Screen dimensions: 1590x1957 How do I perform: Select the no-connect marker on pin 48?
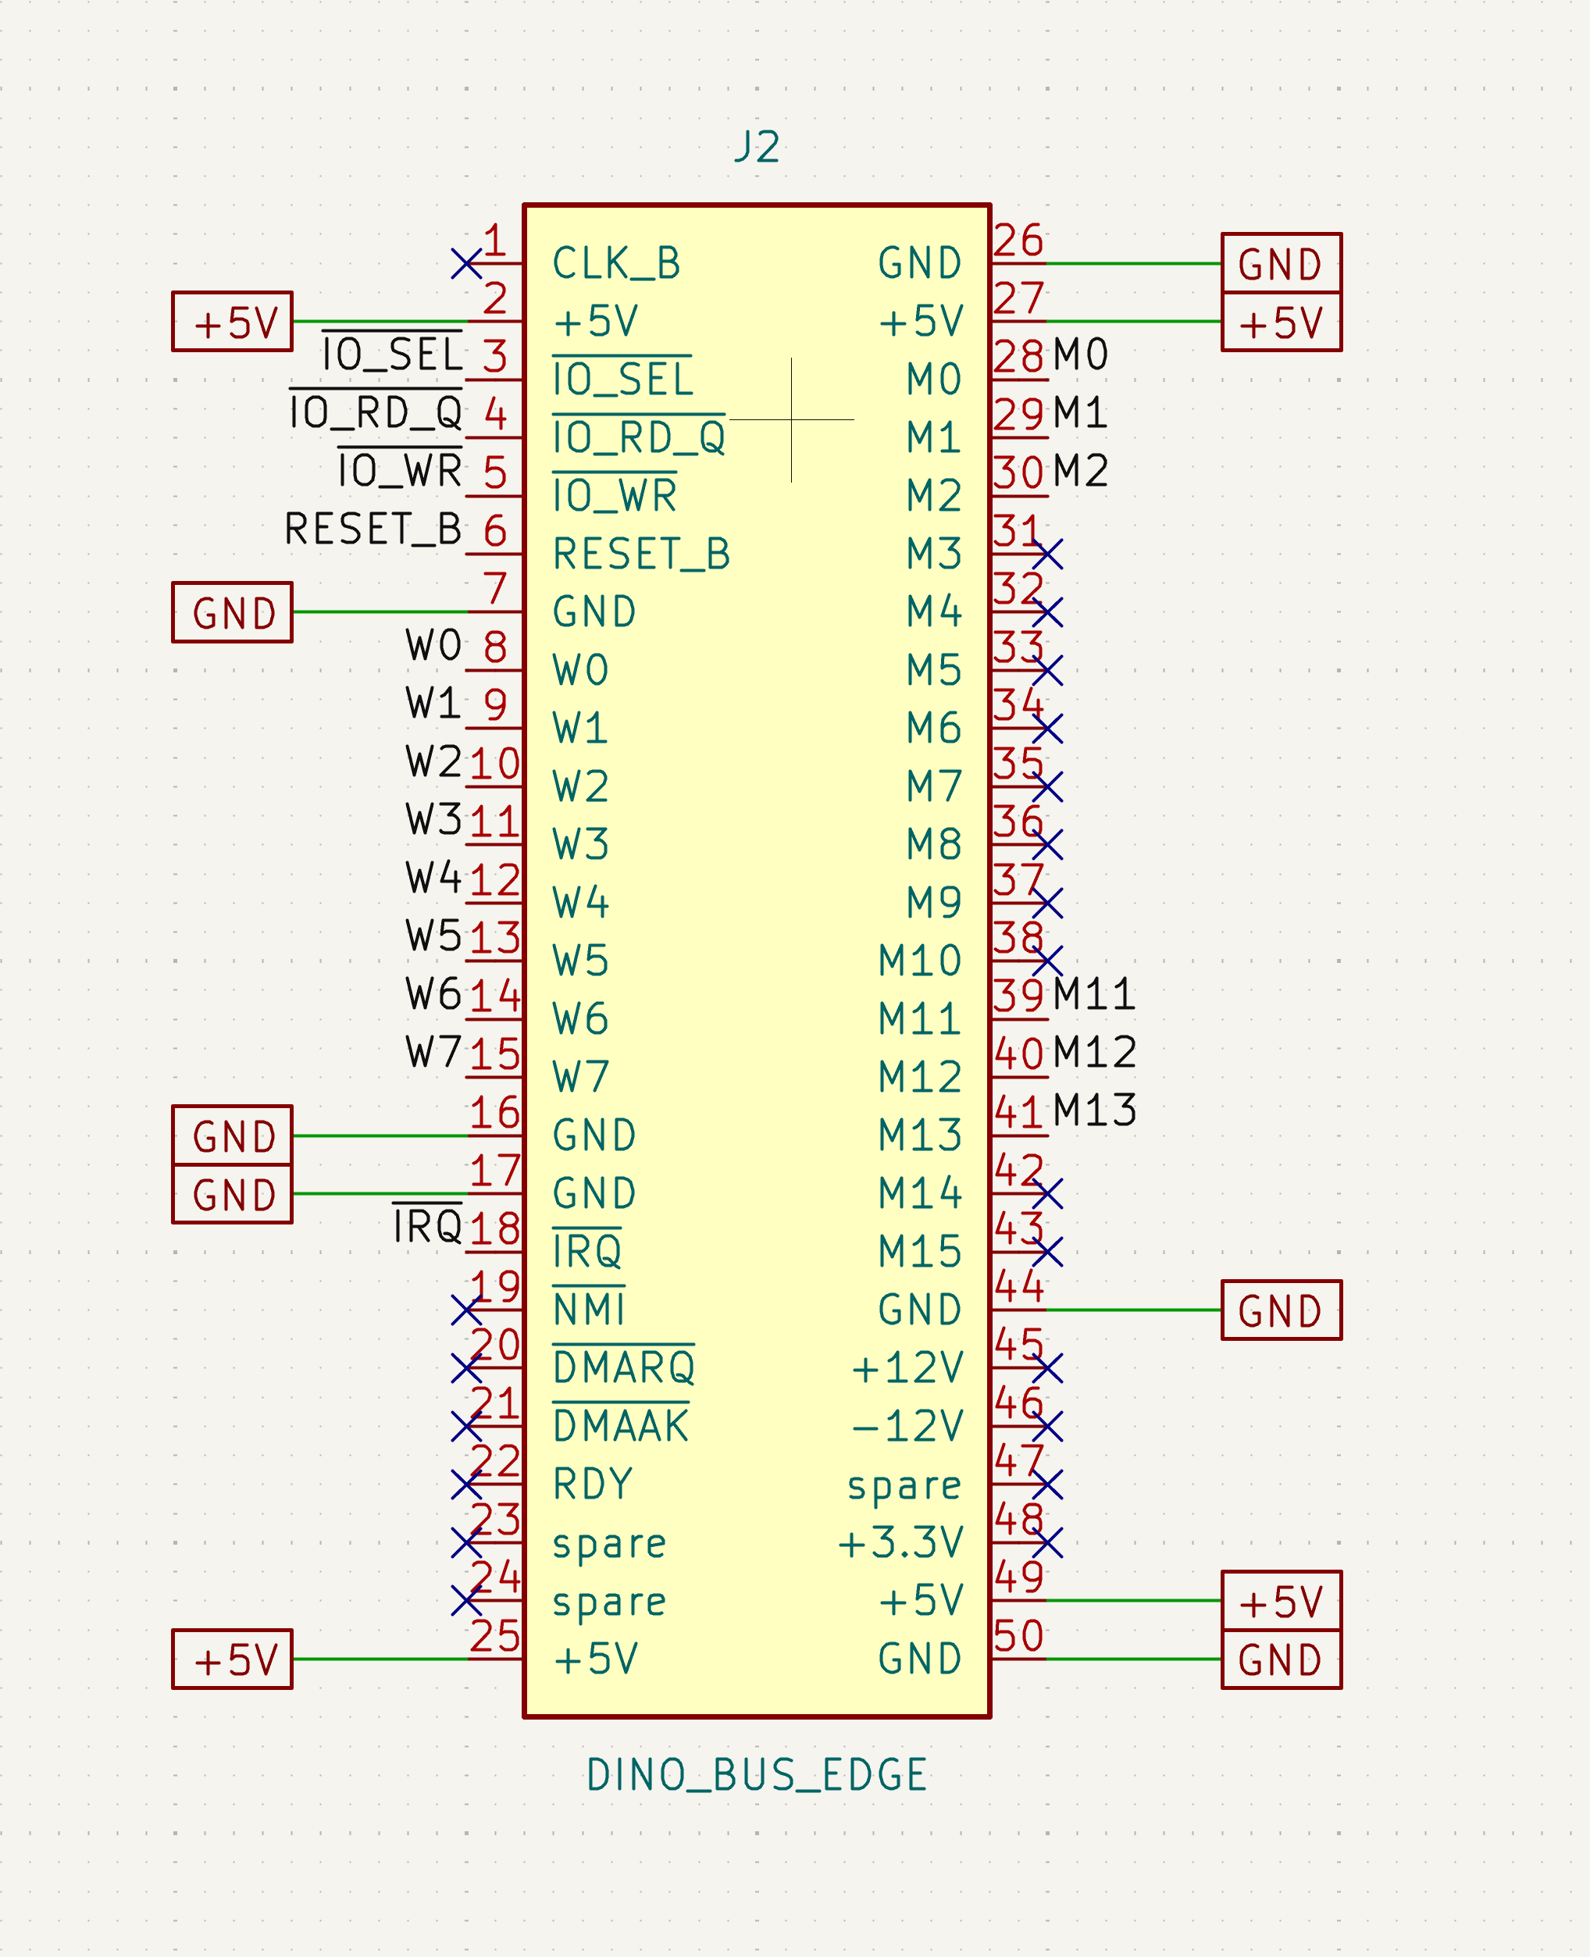(1048, 1543)
